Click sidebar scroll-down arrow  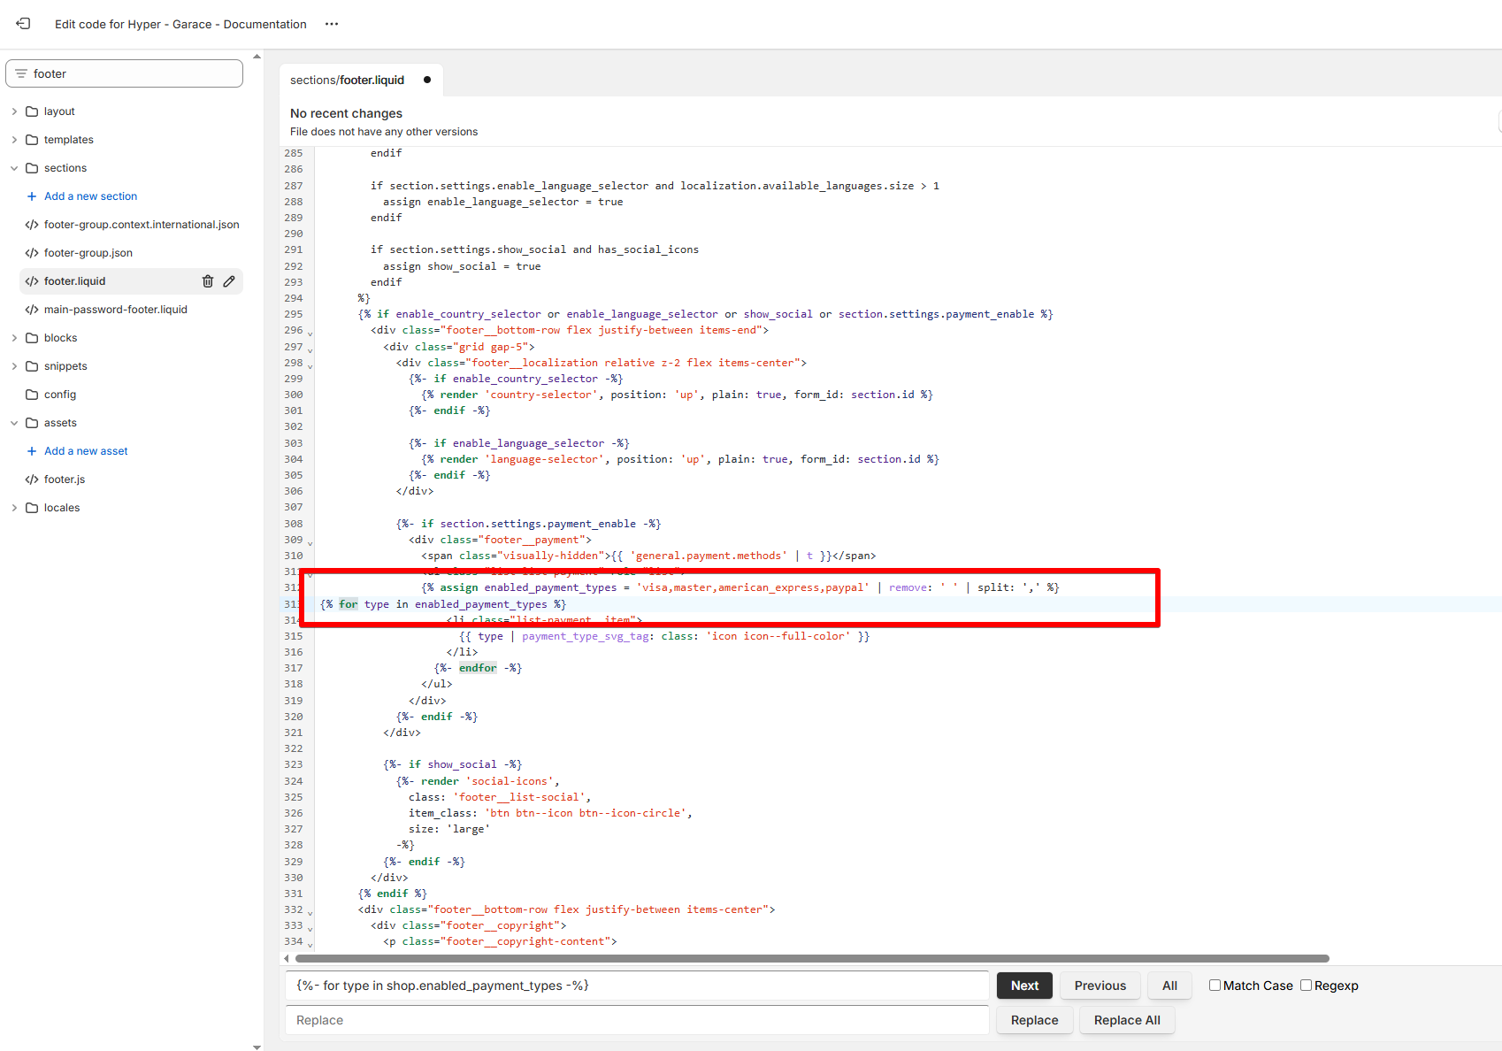257,1047
